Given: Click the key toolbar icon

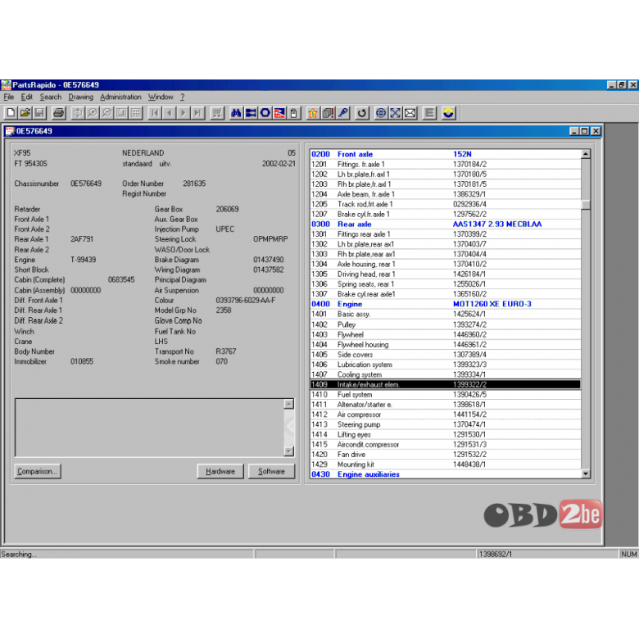Looking at the screenshot, I should coord(342,113).
